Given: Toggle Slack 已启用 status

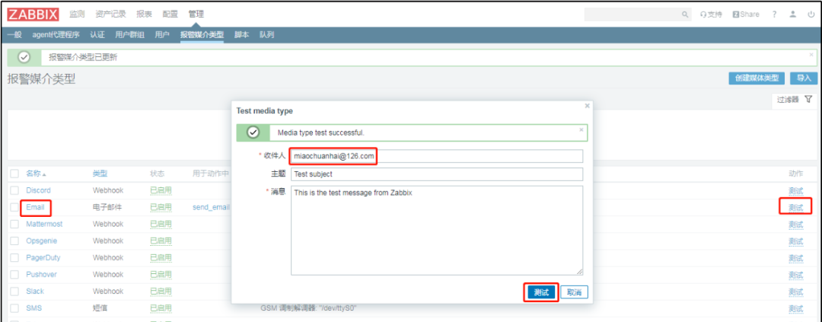Looking at the screenshot, I should [x=161, y=291].
